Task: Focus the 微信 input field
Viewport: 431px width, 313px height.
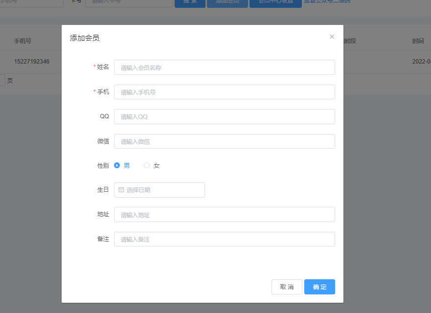Action: pos(224,141)
